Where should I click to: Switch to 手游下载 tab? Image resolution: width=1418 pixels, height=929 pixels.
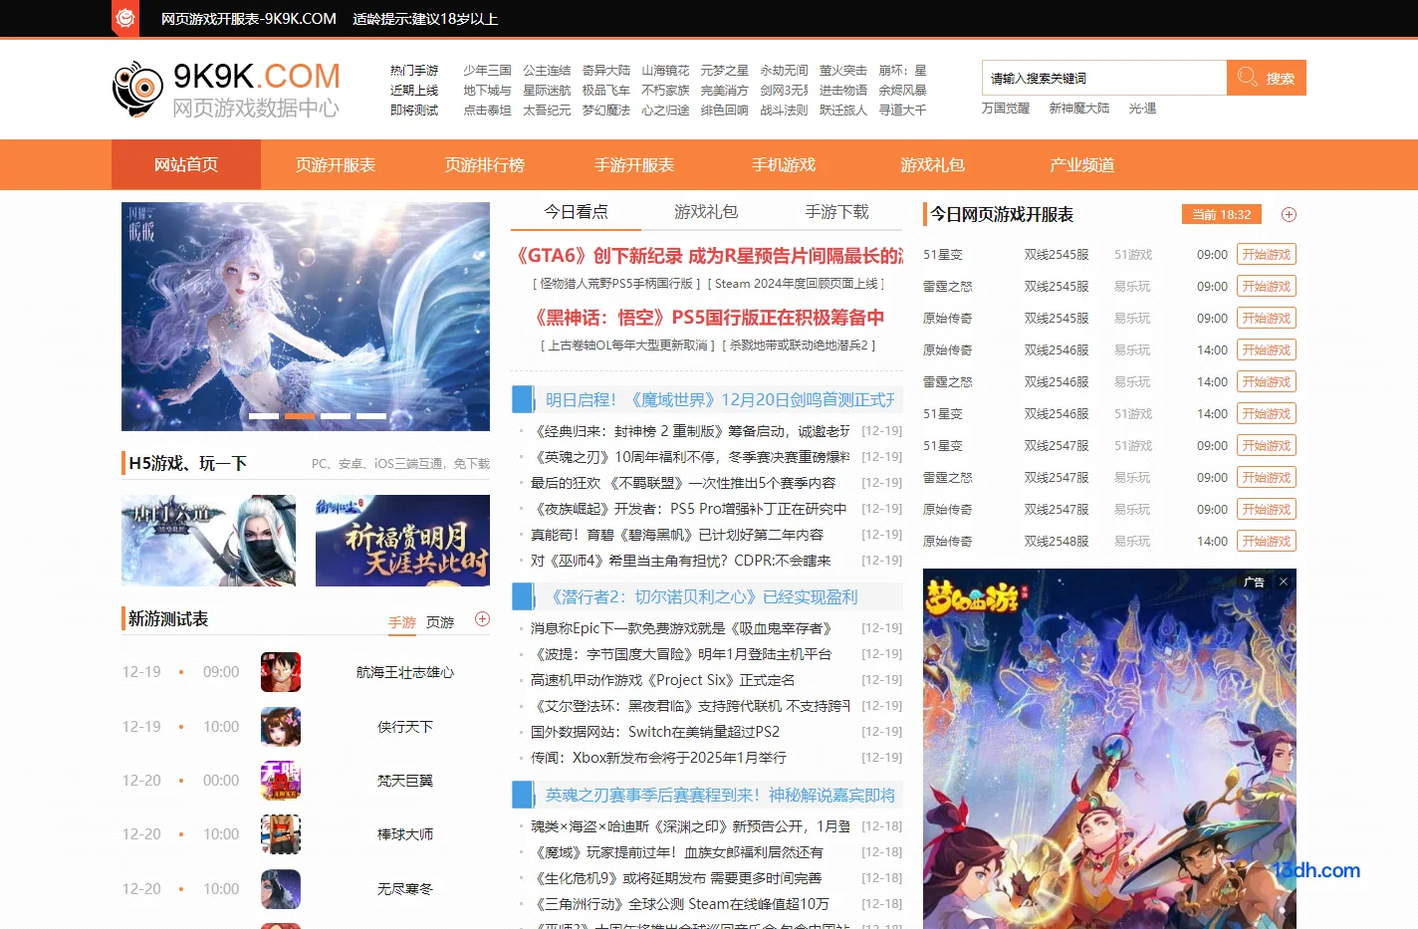(x=836, y=212)
